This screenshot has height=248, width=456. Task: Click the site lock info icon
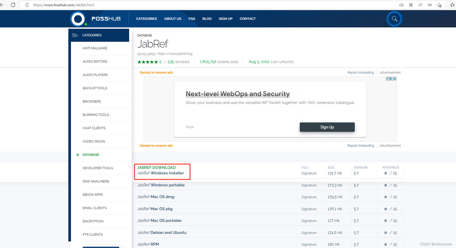tap(27, 5)
